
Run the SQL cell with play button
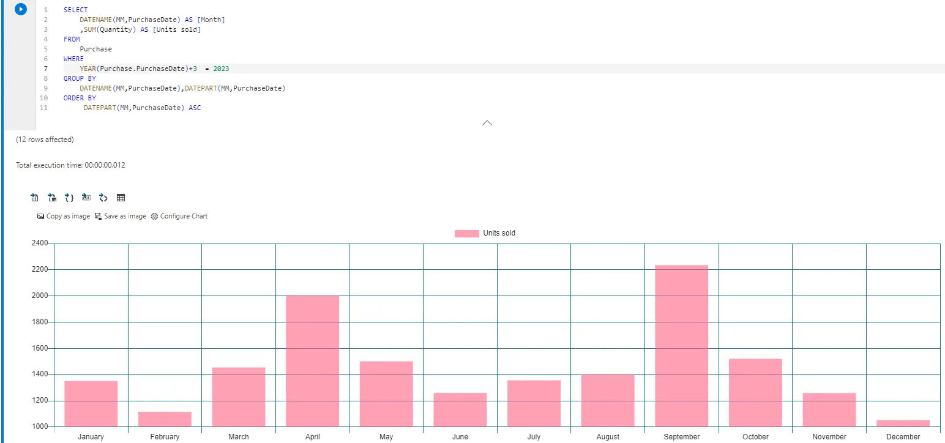pyautogui.click(x=21, y=10)
